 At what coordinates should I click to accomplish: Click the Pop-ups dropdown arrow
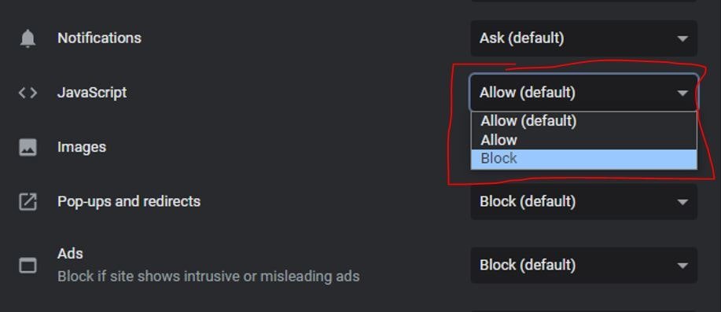point(682,202)
